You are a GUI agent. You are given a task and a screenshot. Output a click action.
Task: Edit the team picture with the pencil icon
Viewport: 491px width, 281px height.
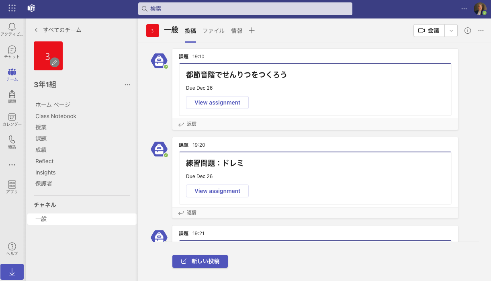pyautogui.click(x=54, y=63)
